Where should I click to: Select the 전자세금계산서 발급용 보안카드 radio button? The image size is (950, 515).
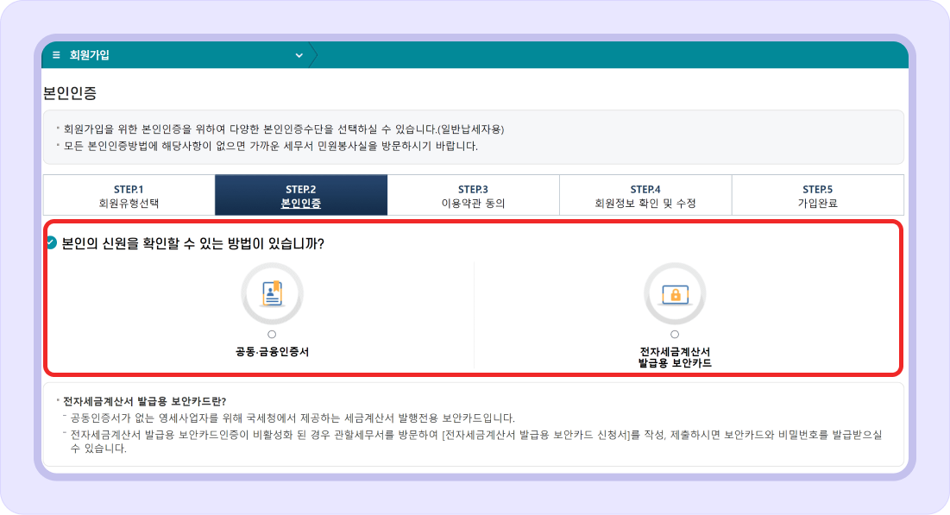tap(675, 332)
